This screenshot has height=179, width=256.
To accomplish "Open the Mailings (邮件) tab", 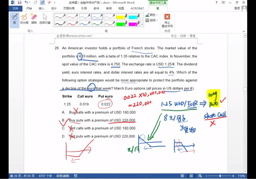I will click(96, 8).
